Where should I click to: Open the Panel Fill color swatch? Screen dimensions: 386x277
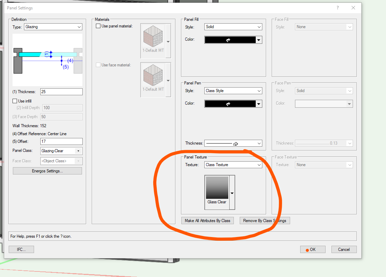(x=233, y=40)
